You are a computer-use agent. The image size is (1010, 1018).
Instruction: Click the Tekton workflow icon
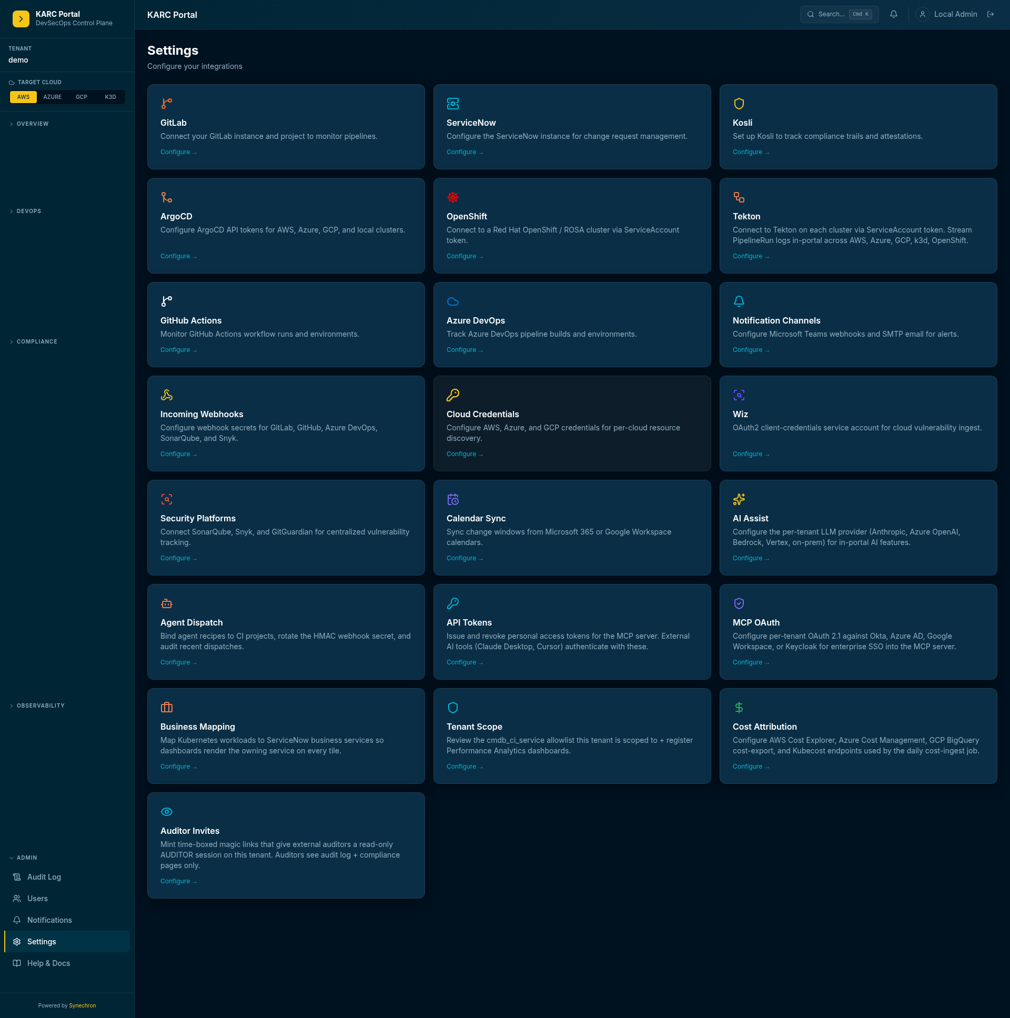tap(739, 198)
